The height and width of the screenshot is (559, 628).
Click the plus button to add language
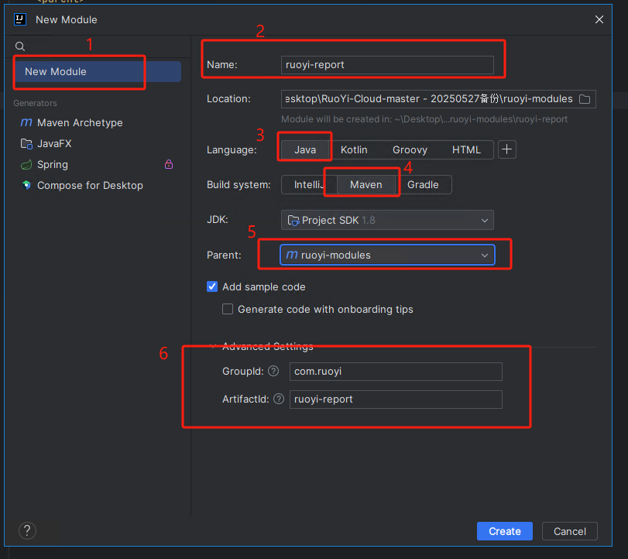point(507,149)
